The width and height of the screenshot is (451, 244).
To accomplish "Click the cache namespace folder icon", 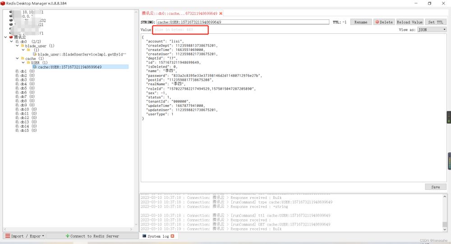I will pos(23,58).
